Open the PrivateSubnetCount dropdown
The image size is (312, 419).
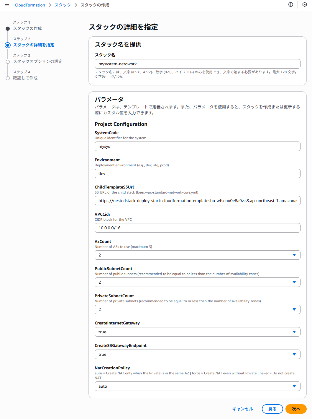198,309
